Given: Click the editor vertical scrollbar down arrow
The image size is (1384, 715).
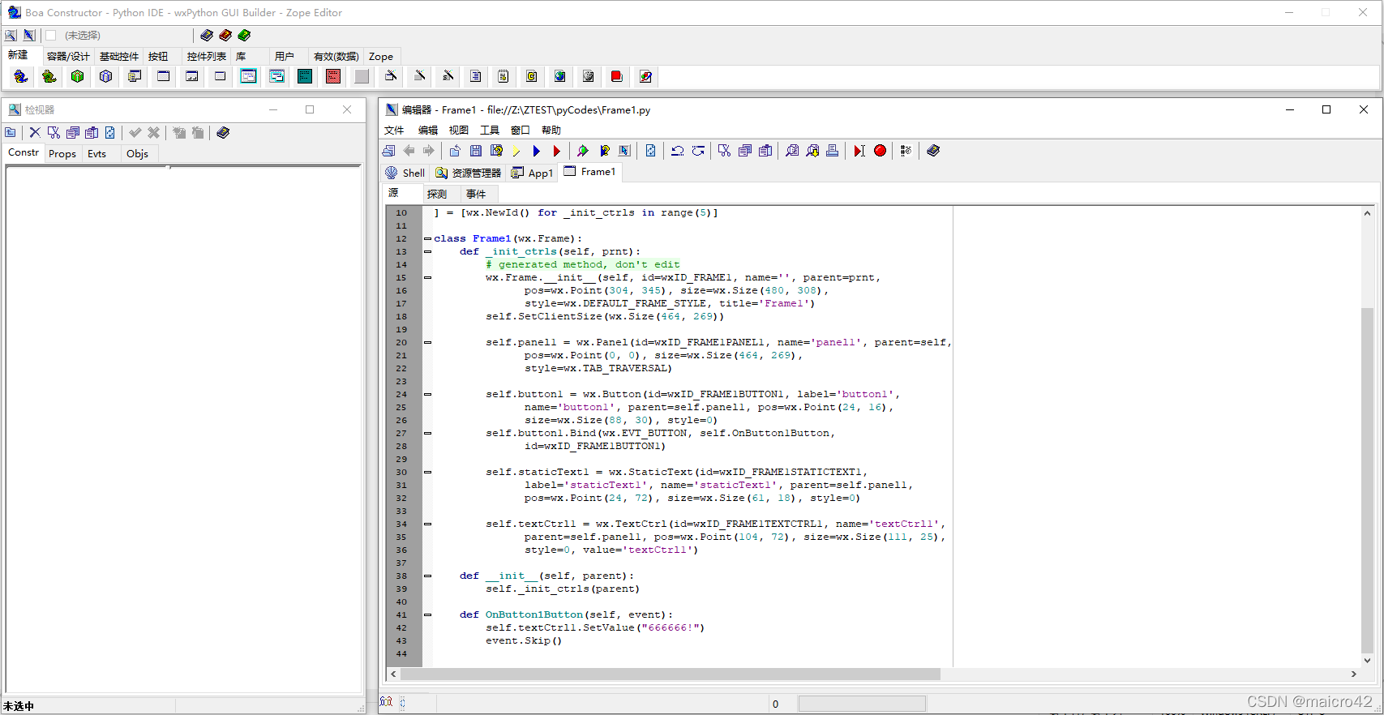Looking at the screenshot, I should tap(1367, 660).
